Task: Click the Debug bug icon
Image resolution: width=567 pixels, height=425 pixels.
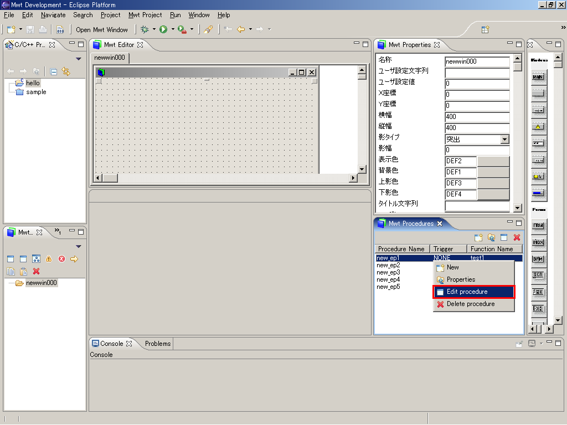Action: click(x=145, y=29)
